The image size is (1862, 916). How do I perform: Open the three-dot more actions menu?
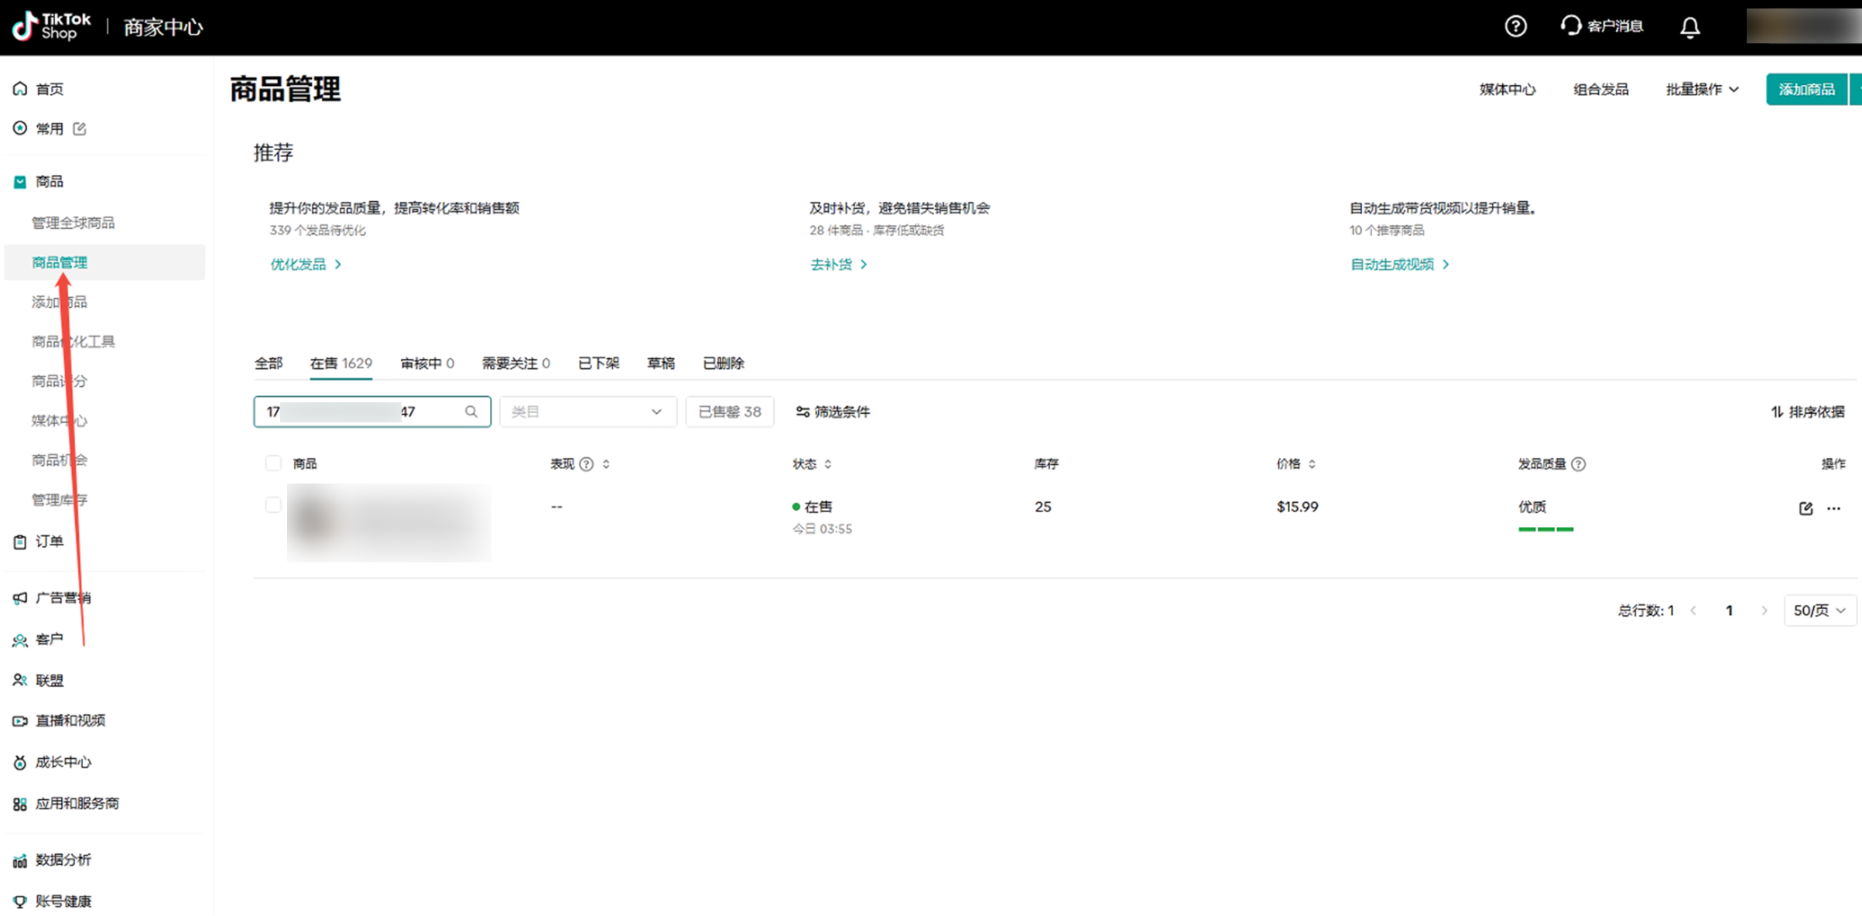tap(1833, 508)
